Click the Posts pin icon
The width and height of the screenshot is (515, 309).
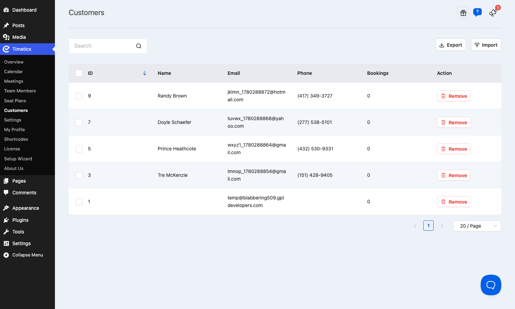pyautogui.click(x=6, y=25)
